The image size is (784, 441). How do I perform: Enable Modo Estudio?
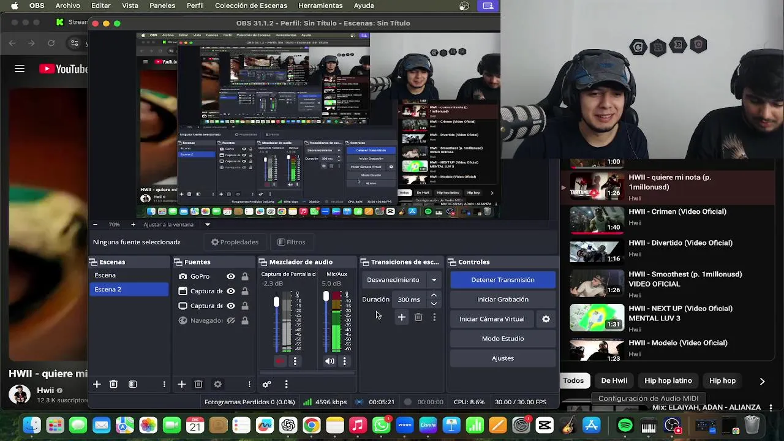(x=503, y=339)
